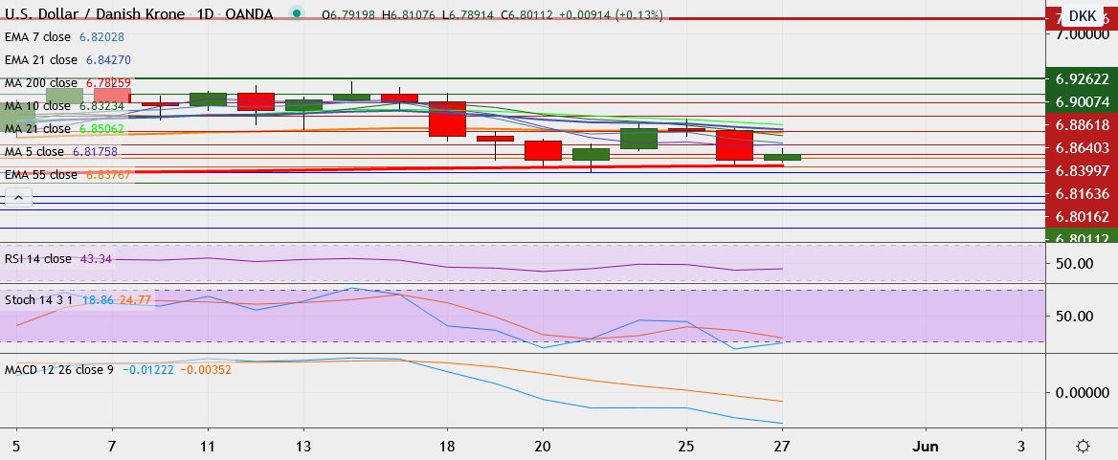Screen dimensions: 1118x460
Task: Collapse the indicator legend with chevron button
Action: click(18, 197)
